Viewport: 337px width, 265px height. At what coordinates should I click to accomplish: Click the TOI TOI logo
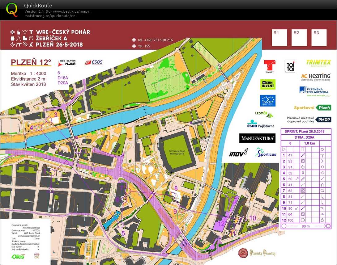coord(290,66)
